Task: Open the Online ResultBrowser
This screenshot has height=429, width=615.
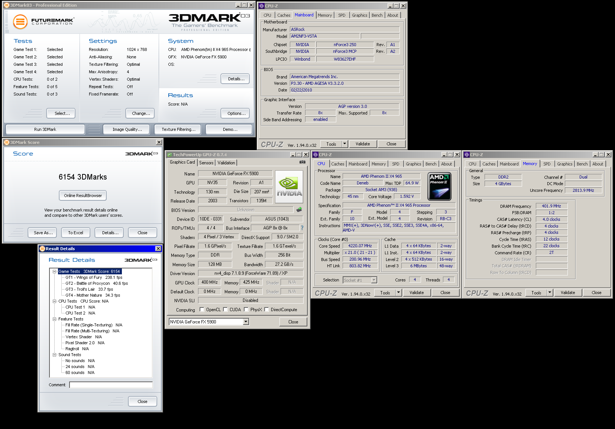Action: click(83, 196)
